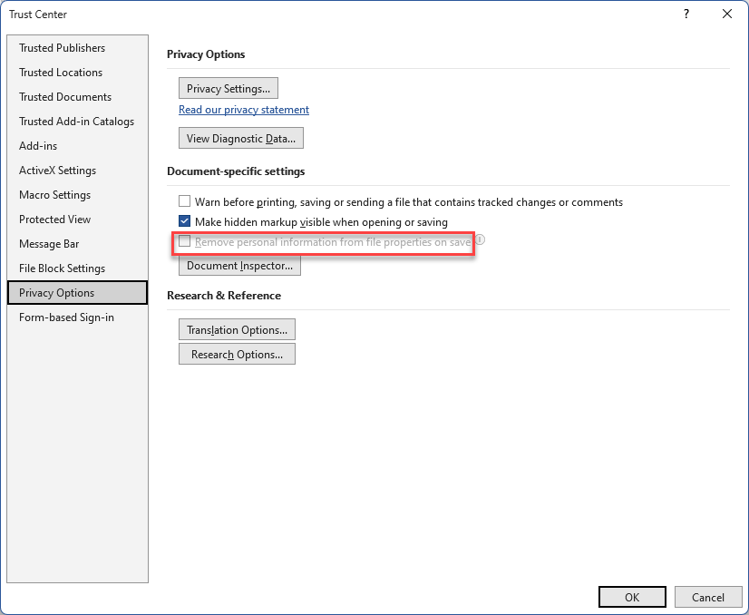Select Trusted Locations in sidebar
749x615 pixels.
pyautogui.click(x=77, y=73)
